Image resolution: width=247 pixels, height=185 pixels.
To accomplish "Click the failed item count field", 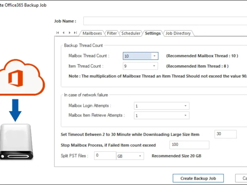I will point(189,145).
